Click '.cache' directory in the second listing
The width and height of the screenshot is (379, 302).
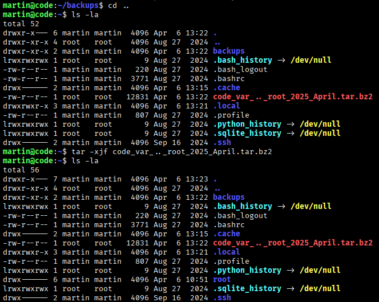coord(227,233)
